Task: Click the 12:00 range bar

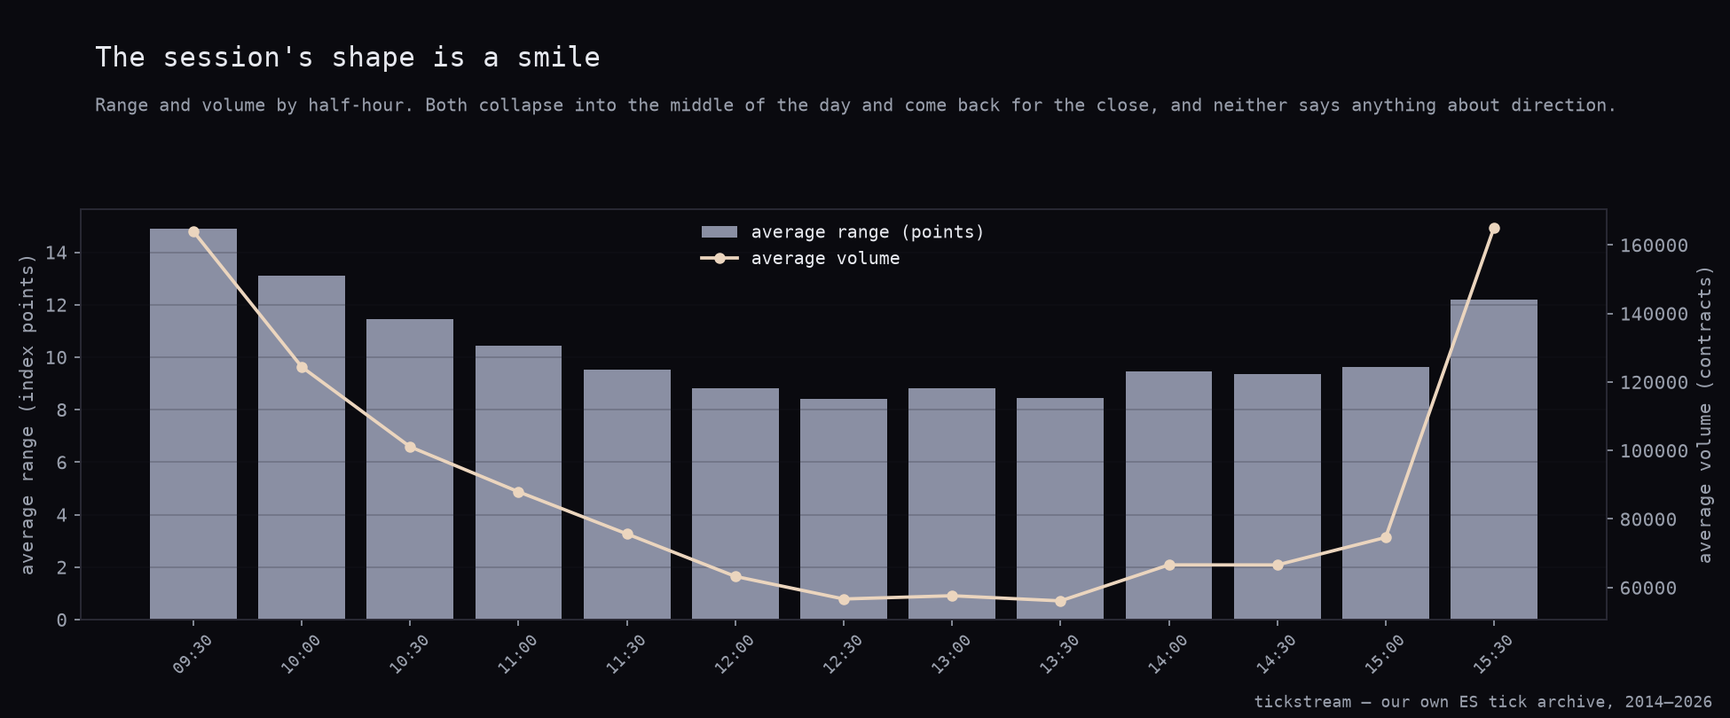Action: [x=735, y=503]
